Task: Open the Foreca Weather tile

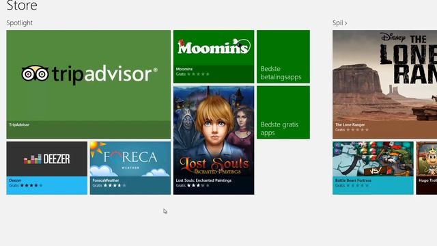Action: [x=130, y=168]
